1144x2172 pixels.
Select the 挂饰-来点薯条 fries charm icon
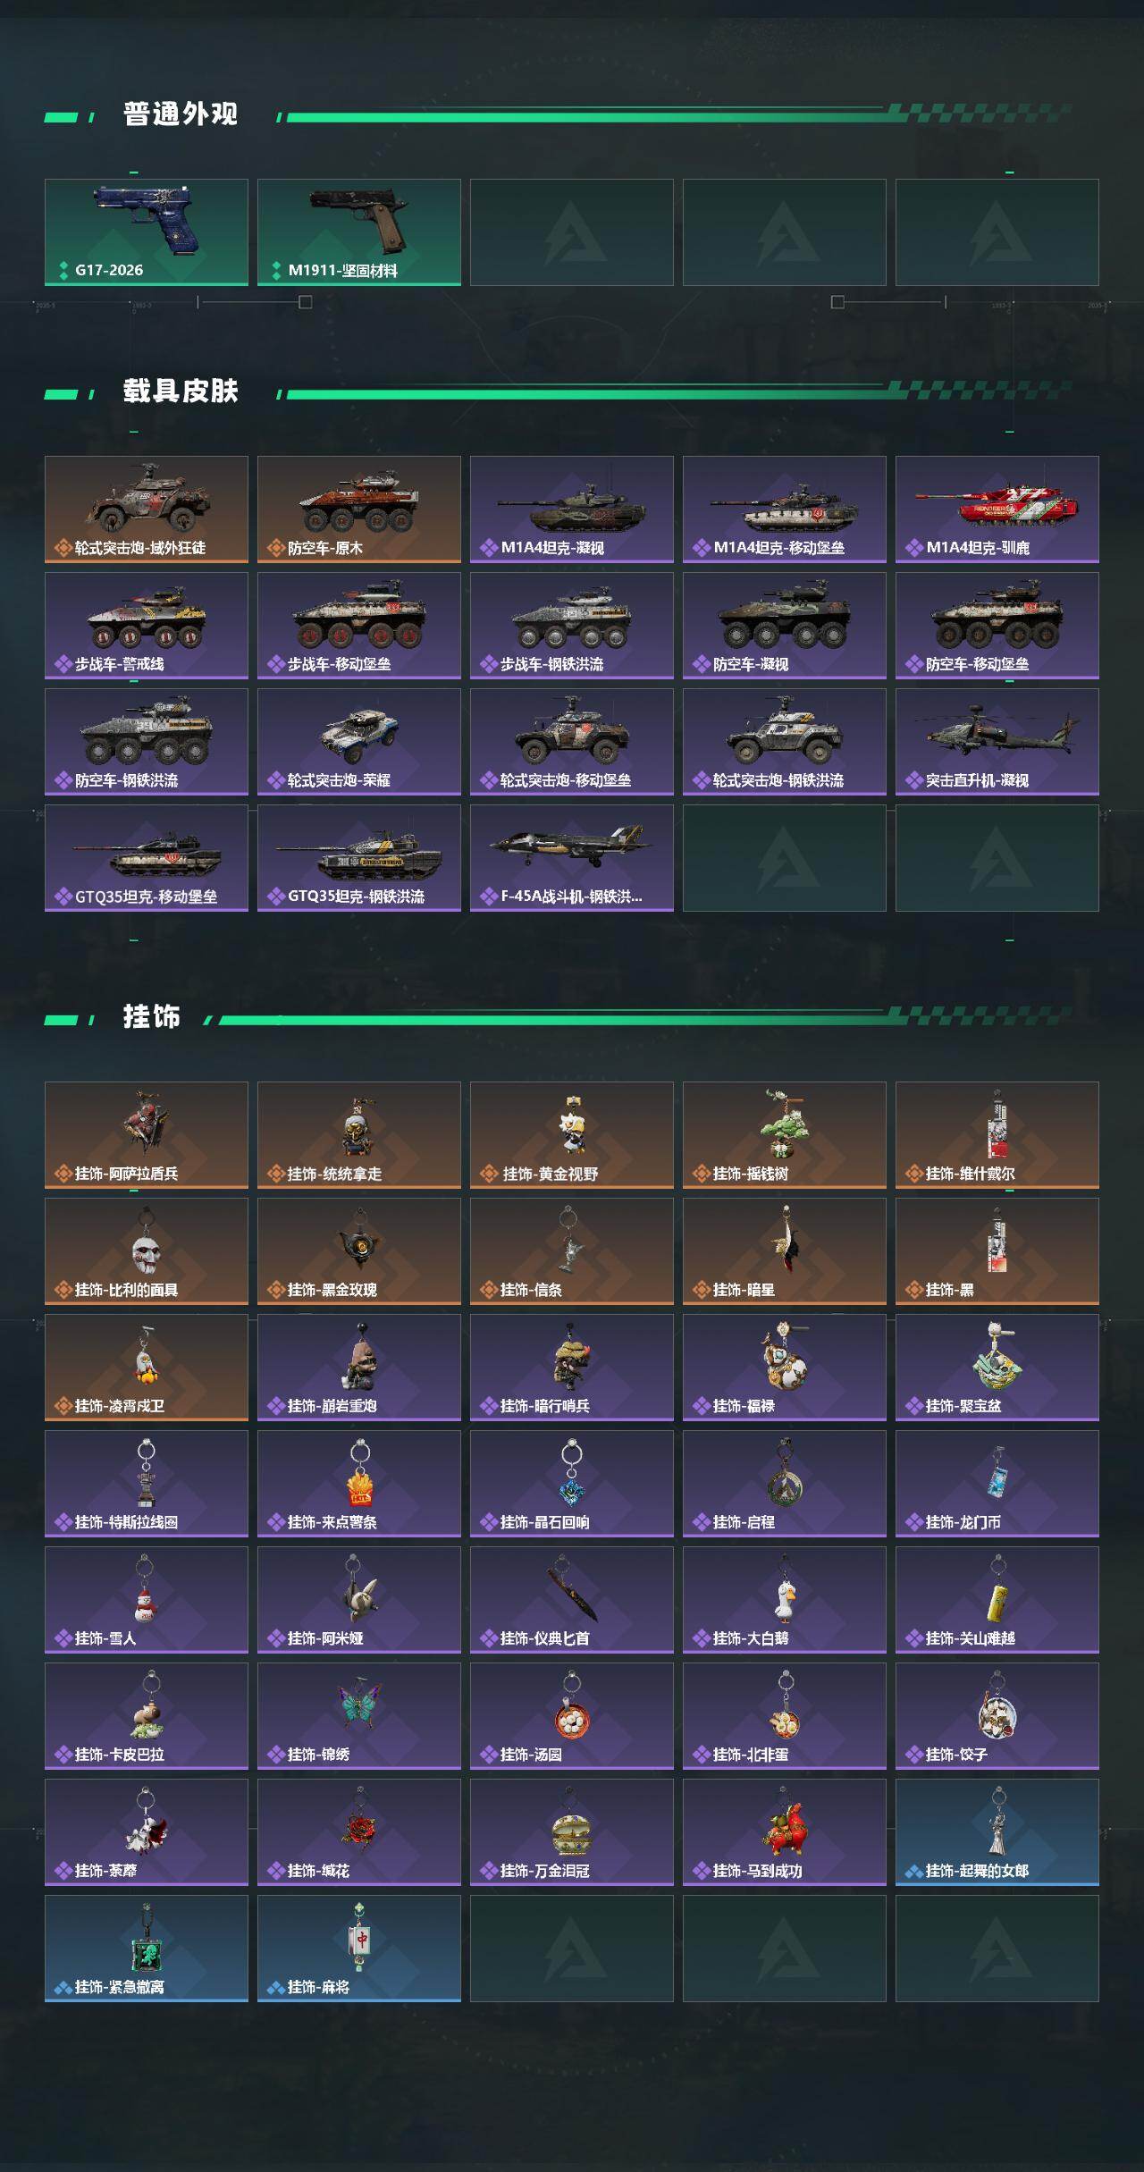point(359,1474)
